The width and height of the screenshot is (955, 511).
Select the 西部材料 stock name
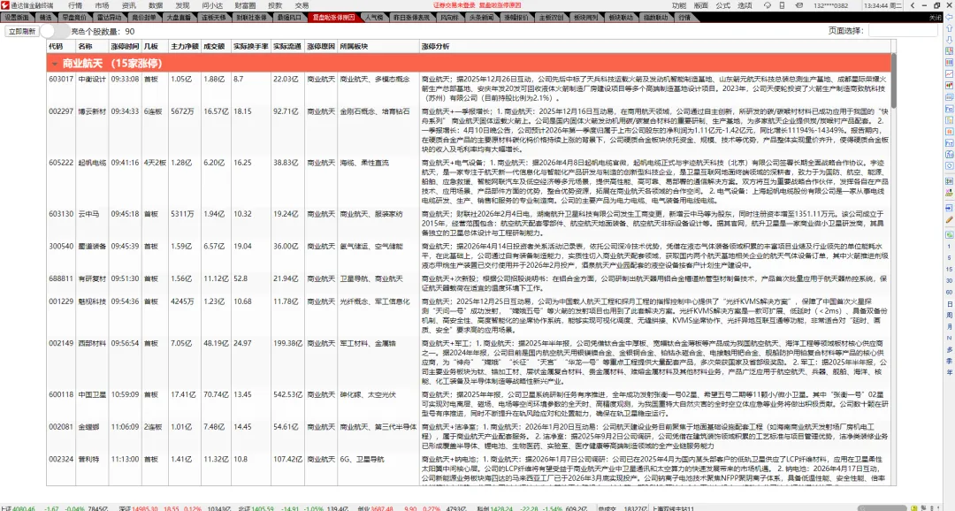coord(92,343)
